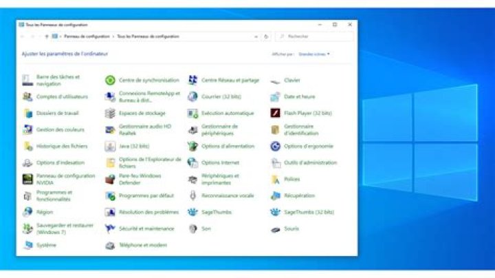Open the Système icon
The image size is (495, 278).
27,245
